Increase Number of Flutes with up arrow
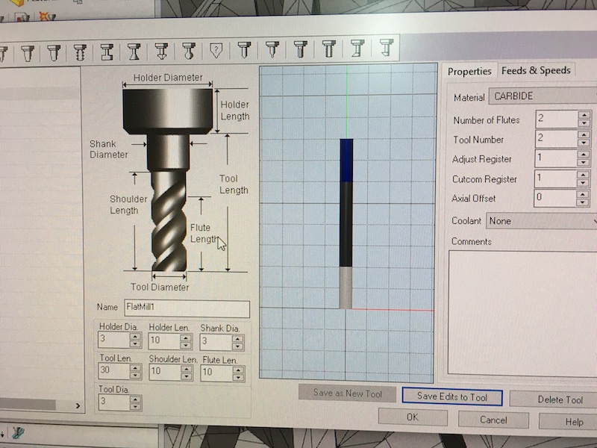597x448 pixels. click(x=584, y=115)
